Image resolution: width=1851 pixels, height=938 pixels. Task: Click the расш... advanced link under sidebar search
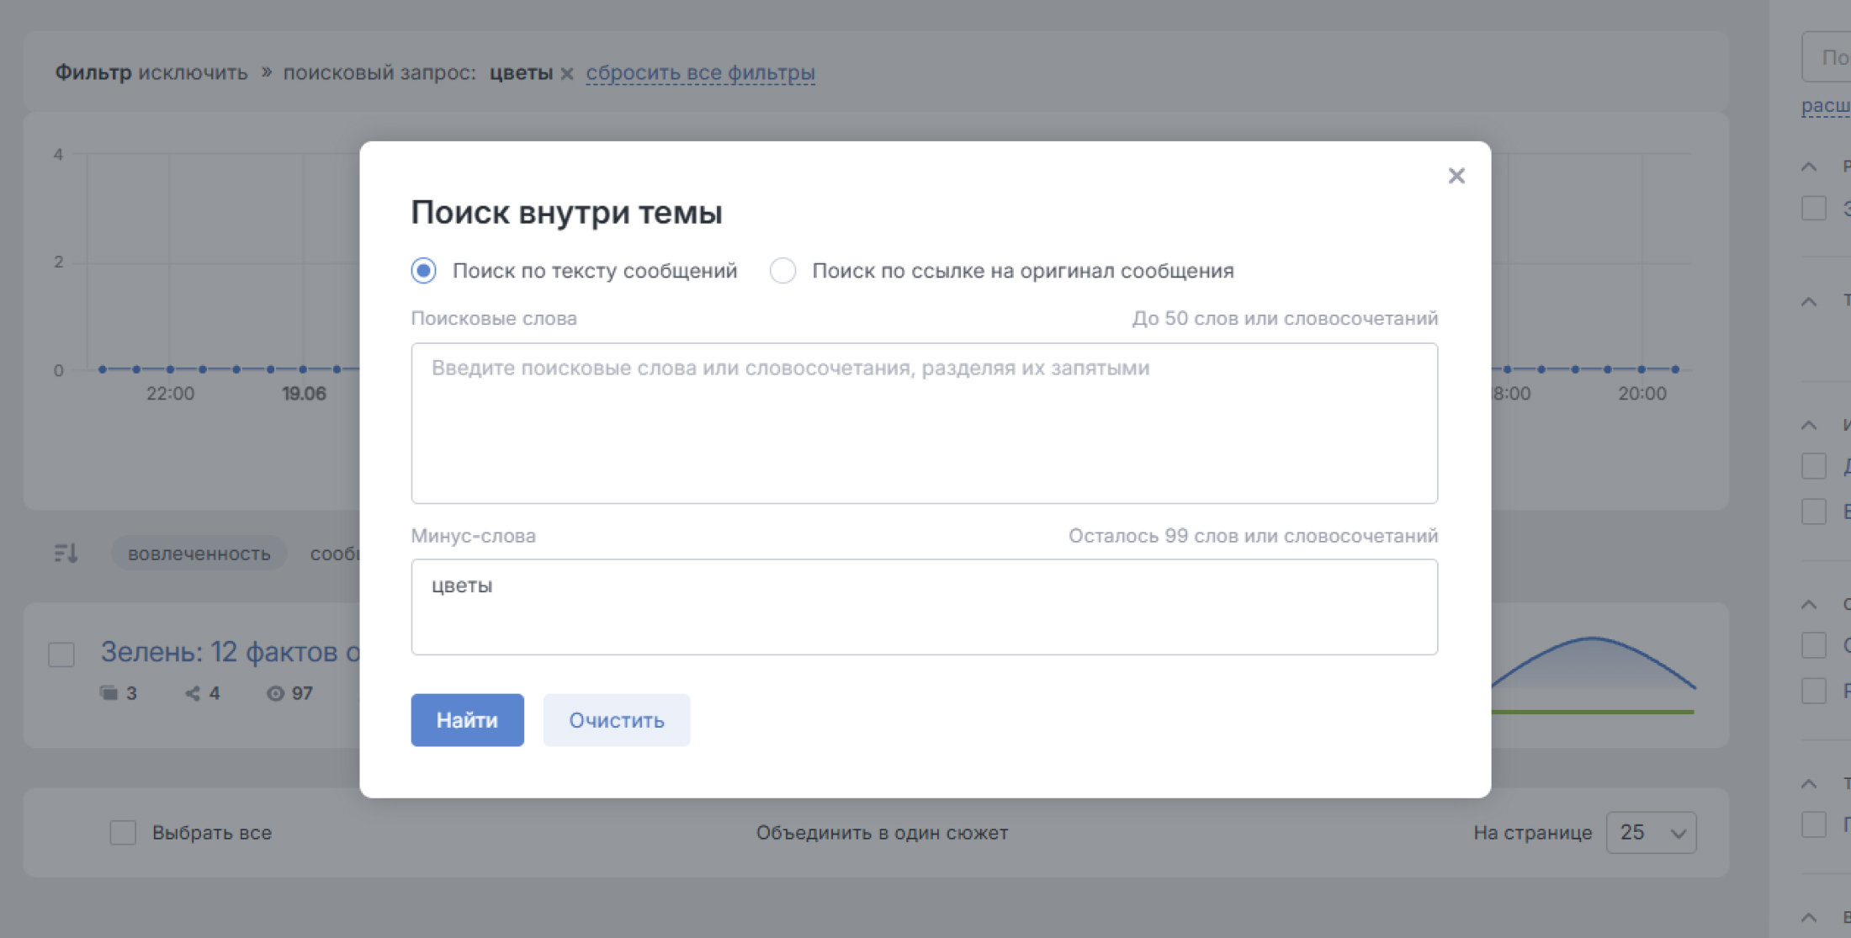(x=1826, y=106)
